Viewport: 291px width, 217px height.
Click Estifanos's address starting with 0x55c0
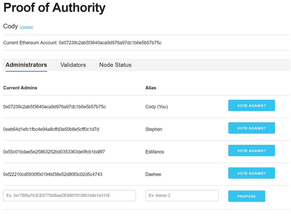(54, 152)
